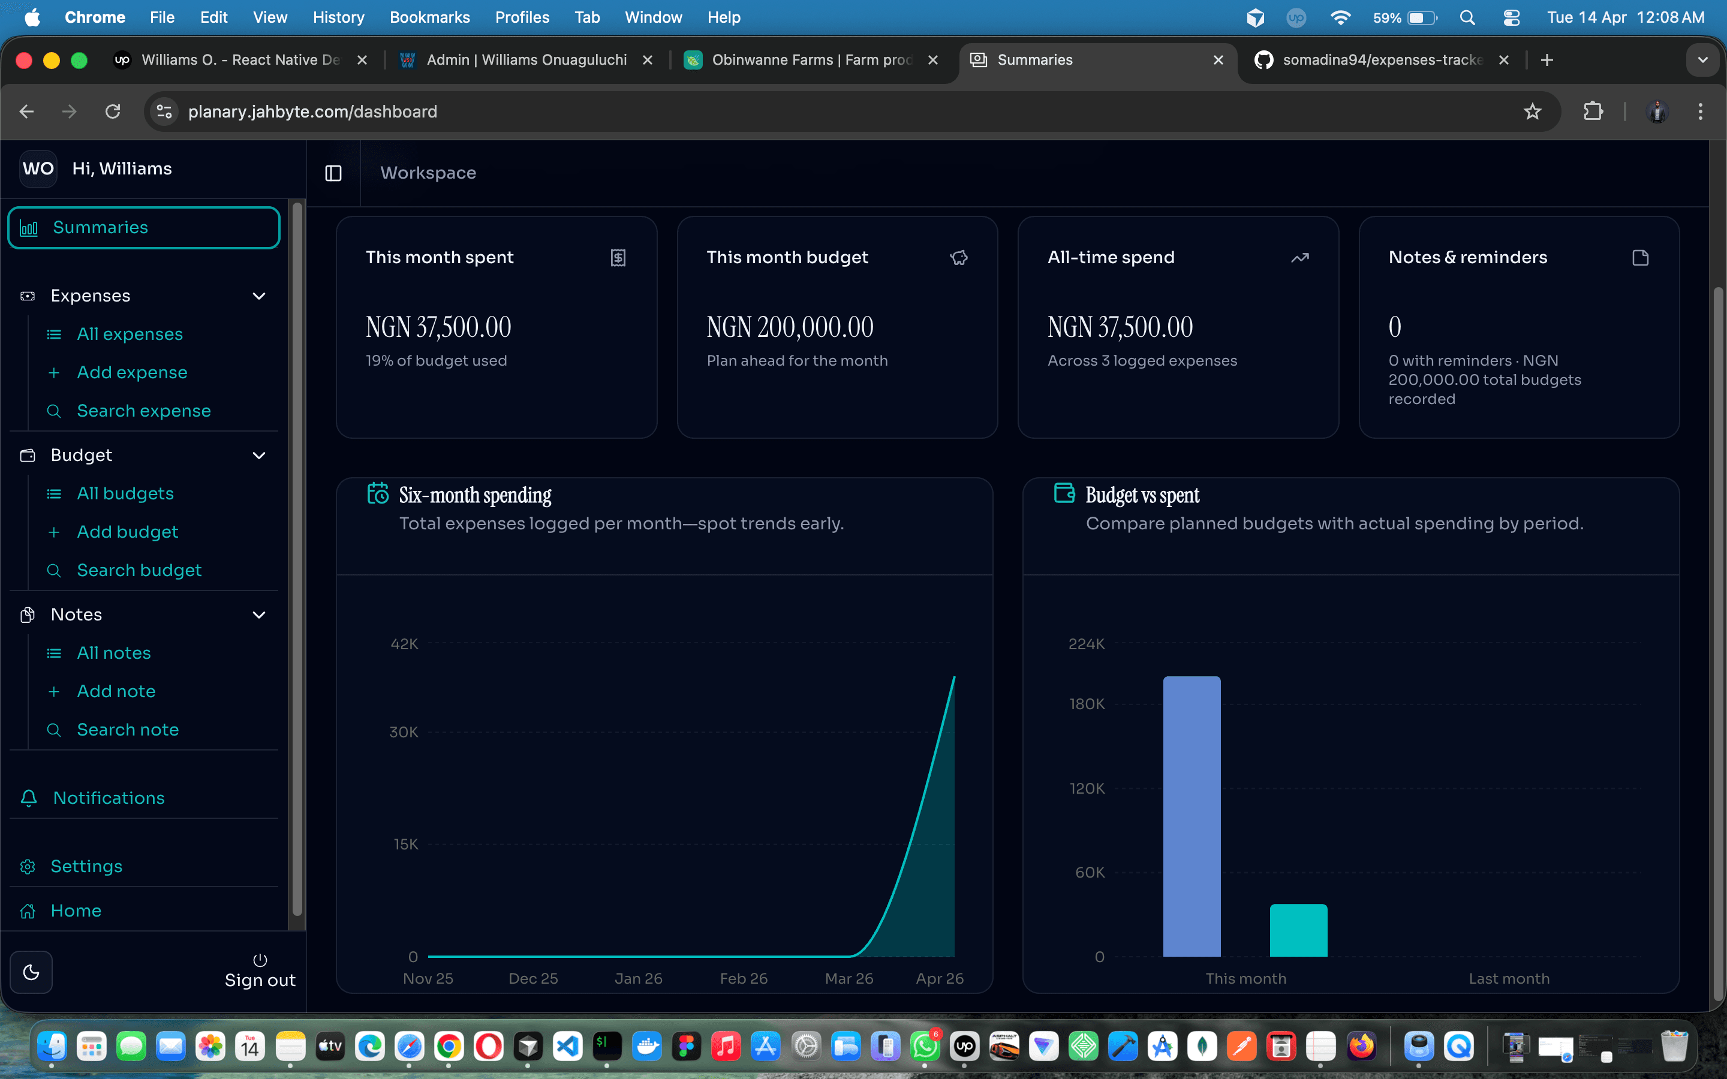Screen dimensions: 1727x1079
Task: Select the dollar icon on This month spent card
Action: point(618,258)
